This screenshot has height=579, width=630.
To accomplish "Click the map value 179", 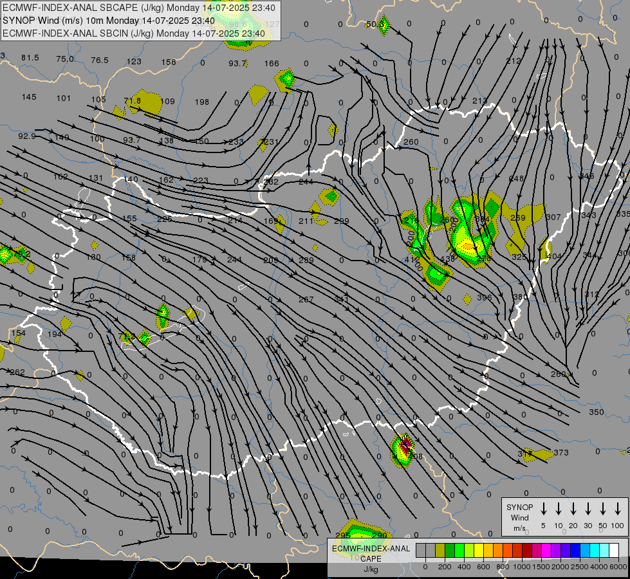I will [199, 259].
